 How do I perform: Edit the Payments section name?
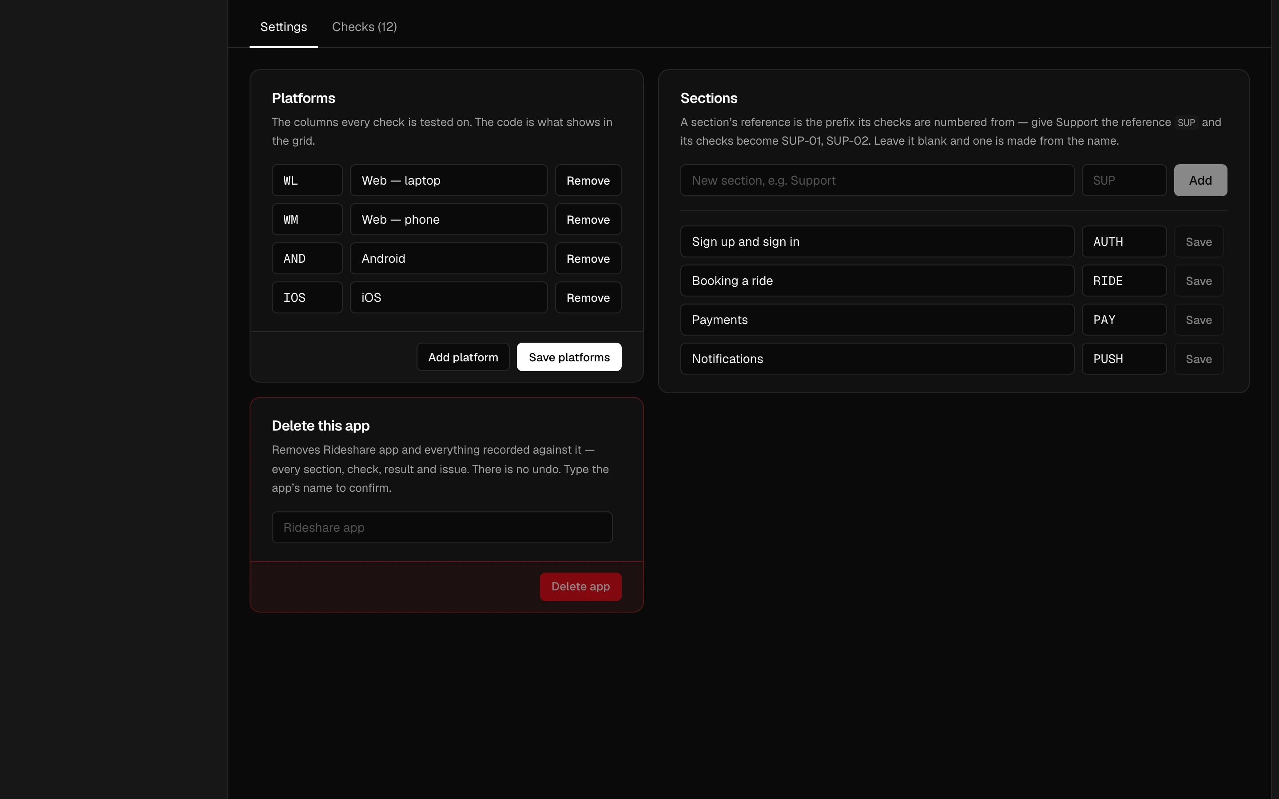click(x=878, y=320)
